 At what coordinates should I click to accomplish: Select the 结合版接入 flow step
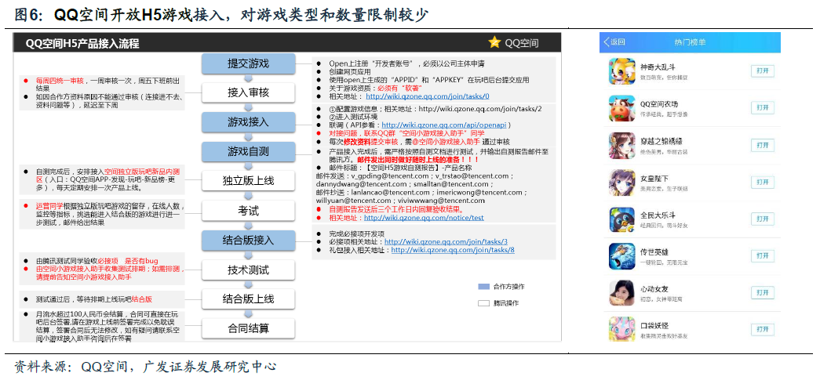tap(248, 240)
